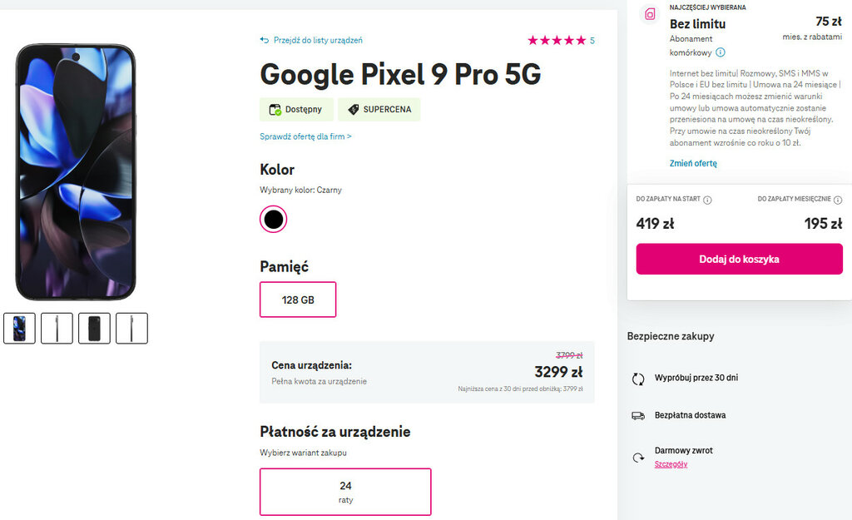Viewport: 852px width, 520px height.
Task: Click info icon next to Do zapłaty miesięcznie
Action: pyautogui.click(x=838, y=200)
